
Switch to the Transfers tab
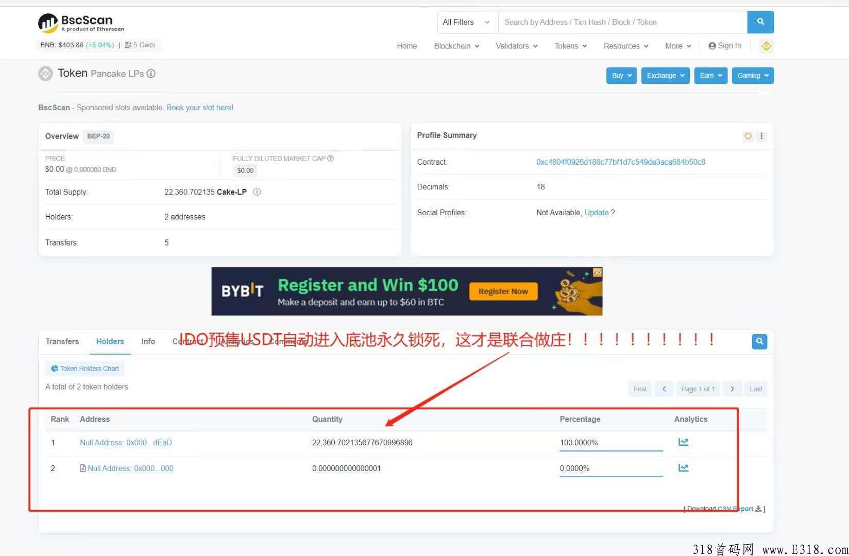coord(62,341)
